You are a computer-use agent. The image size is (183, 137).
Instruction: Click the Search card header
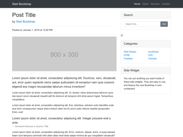146,15
